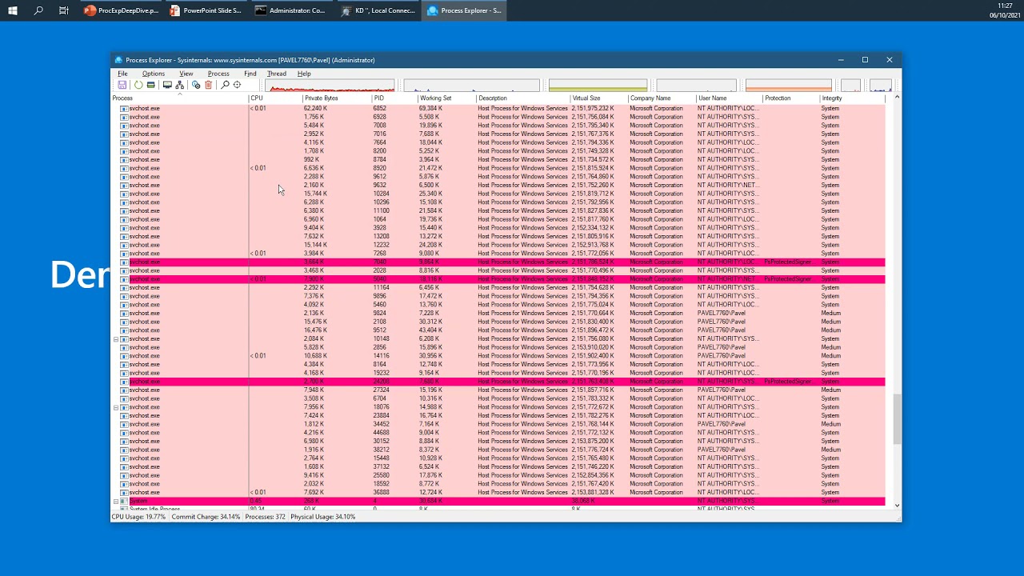The width and height of the screenshot is (1024, 576).
Task: Switch to KD Local Connection taskbar item
Action: [378, 10]
